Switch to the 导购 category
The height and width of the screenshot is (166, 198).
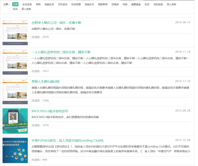point(38,4)
